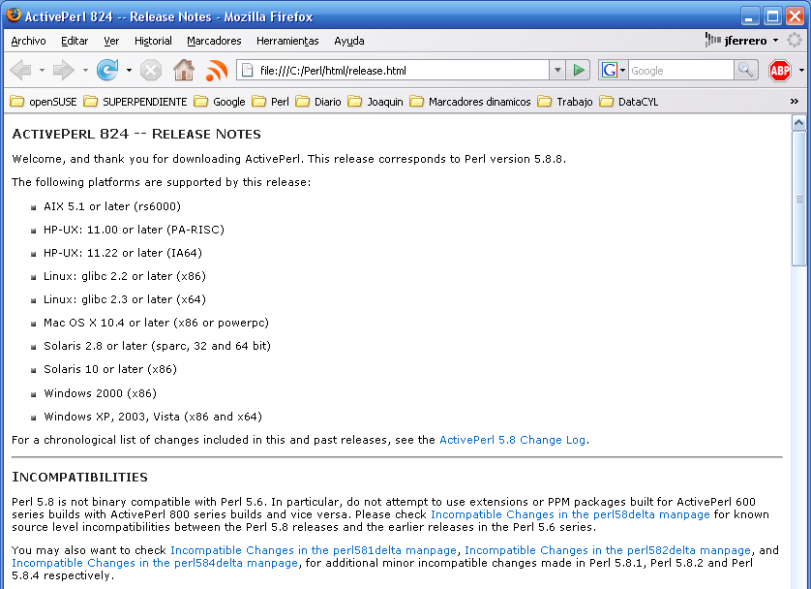The width and height of the screenshot is (811, 589).
Task: Open the SUPERPENDIENTE bookmarks folder
Action: coord(135,102)
